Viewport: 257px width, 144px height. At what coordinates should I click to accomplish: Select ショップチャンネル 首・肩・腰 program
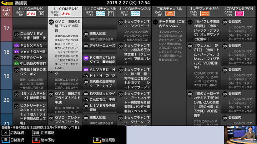click(x=135, y=78)
